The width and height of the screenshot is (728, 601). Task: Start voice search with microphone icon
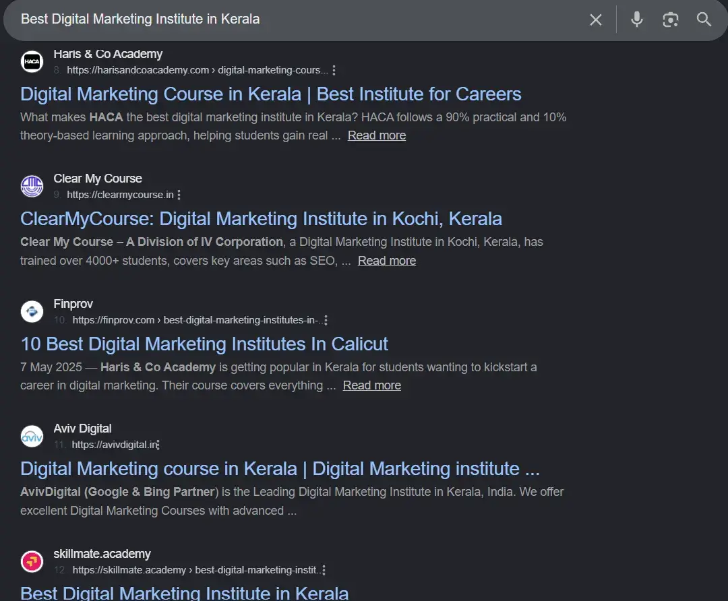pyautogui.click(x=637, y=20)
